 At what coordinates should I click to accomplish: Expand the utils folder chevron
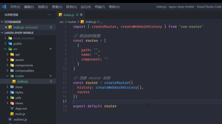7,98
